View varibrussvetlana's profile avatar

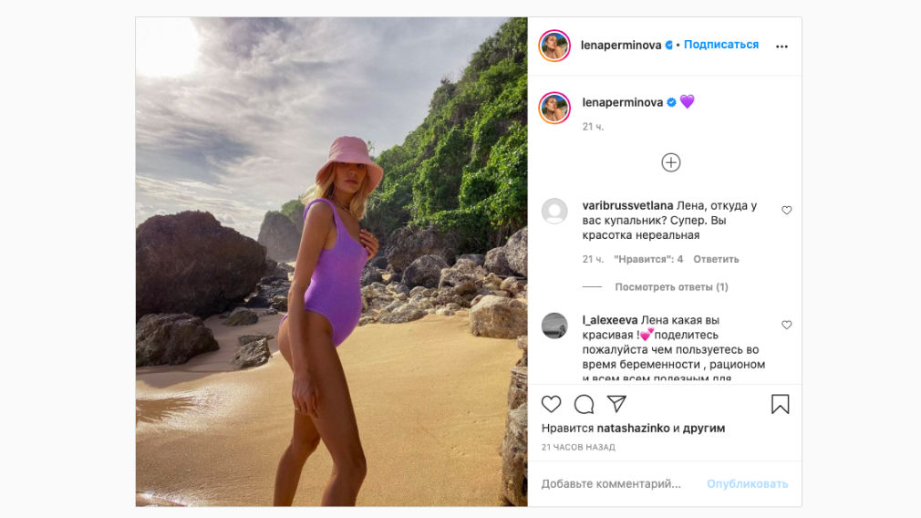(554, 212)
